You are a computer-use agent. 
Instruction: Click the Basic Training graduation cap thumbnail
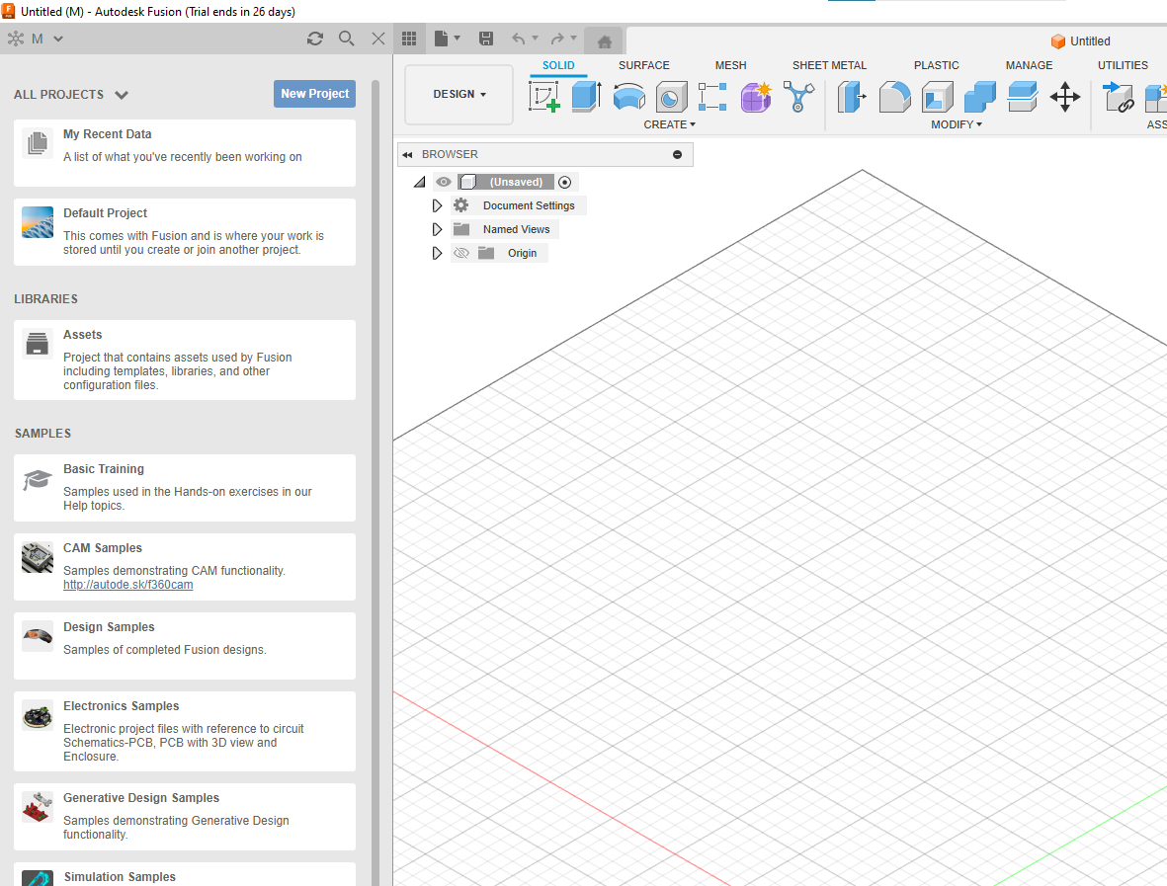point(38,480)
